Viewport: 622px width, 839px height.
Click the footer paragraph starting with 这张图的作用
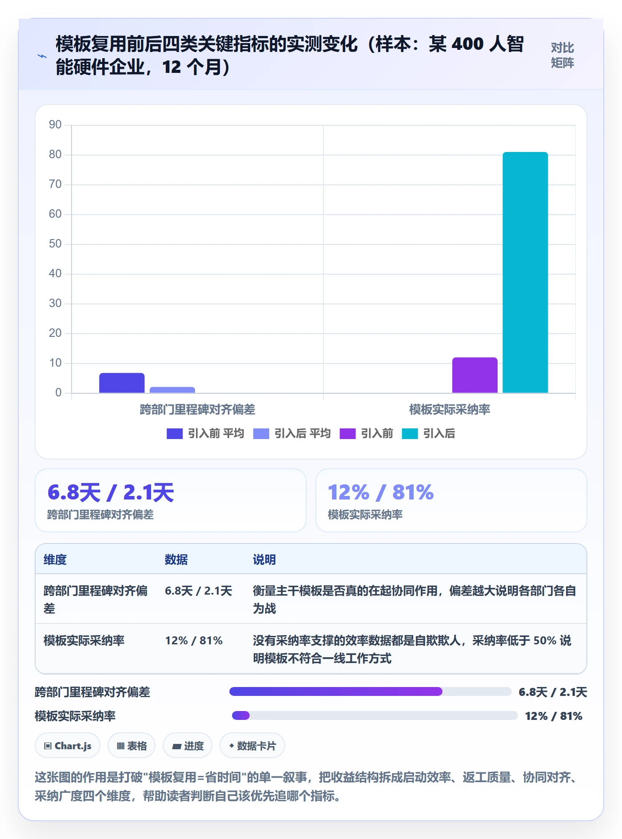(307, 787)
